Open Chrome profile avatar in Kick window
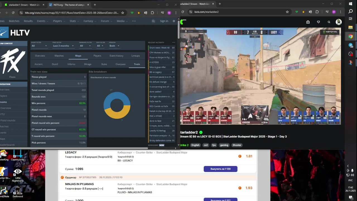Screen dimensions: 357x201 click(x=334, y=12)
